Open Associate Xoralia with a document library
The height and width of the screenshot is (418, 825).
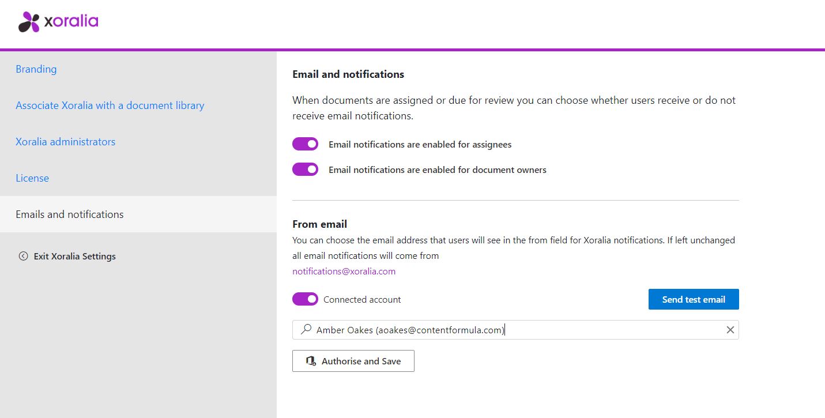click(x=110, y=106)
